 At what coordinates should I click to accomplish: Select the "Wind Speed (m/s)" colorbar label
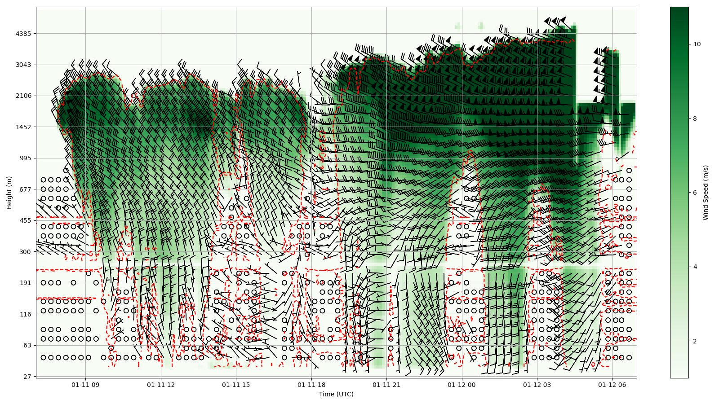click(x=706, y=193)
